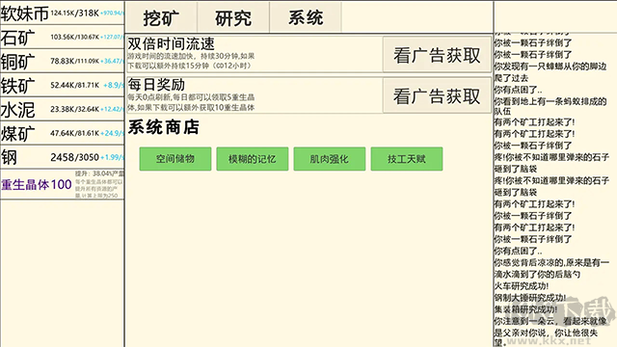The image size is (617, 347).
Task: Click 看广告获取 for 每日奖励
Action: pos(437,95)
